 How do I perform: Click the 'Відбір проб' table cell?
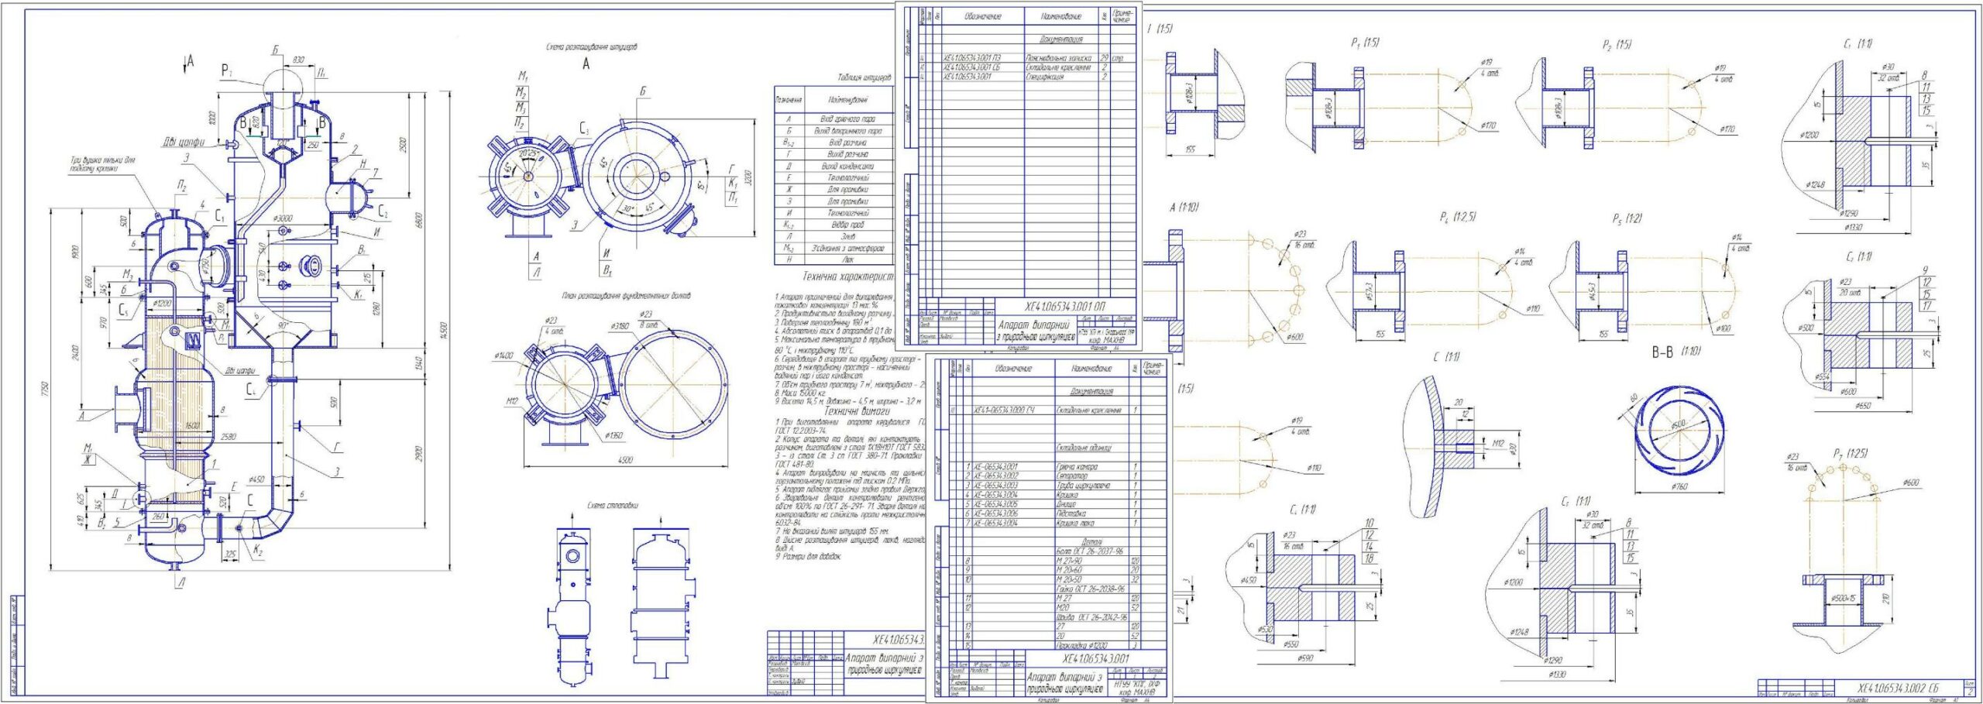[x=847, y=224]
